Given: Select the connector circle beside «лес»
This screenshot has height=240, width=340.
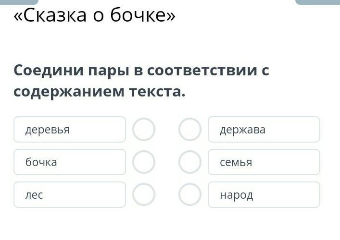Looking at the screenshot, I should [x=144, y=195].
